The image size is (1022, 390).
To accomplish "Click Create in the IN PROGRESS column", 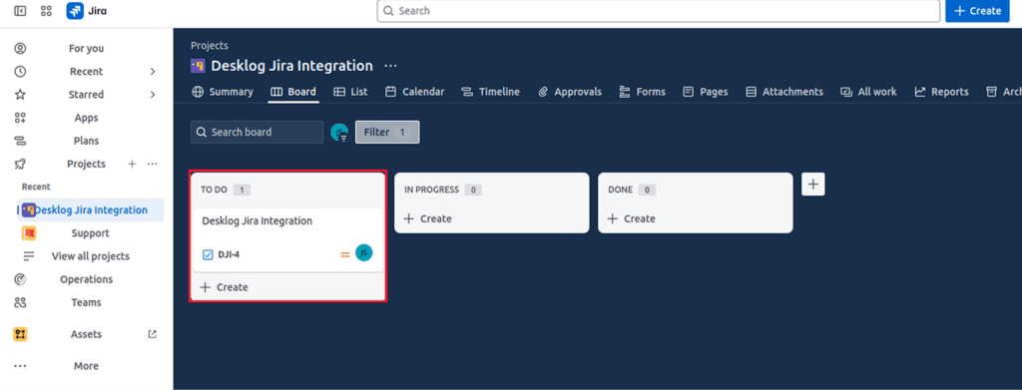I will point(427,218).
